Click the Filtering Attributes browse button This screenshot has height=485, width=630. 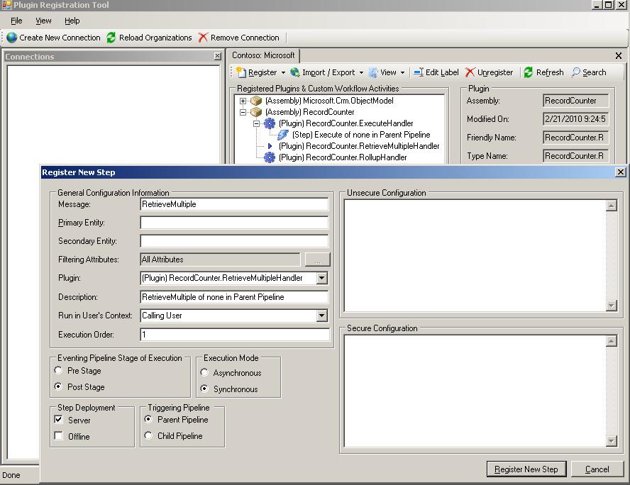(x=317, y=260)
